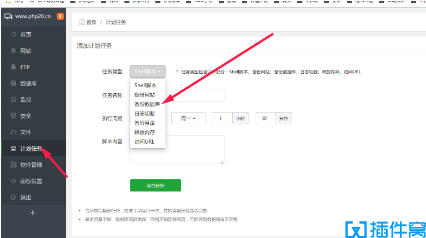Image resolution: width=426 pixels, height=238 pixels.
Task: Click the gear icon beside 面板设置
Action: coord(13,181)
